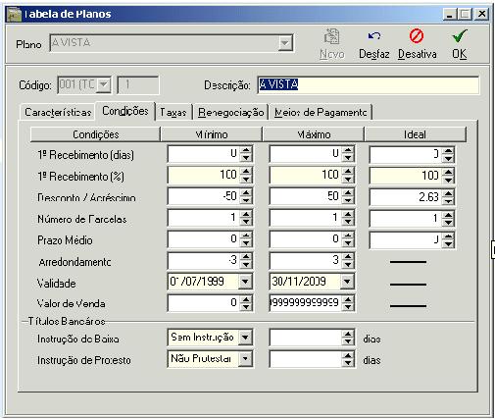Viewport: 495px width, 419px height.
Task: Adjust the Desconto / Acréscimo minimum spinner
Action: tap(246, 196)
